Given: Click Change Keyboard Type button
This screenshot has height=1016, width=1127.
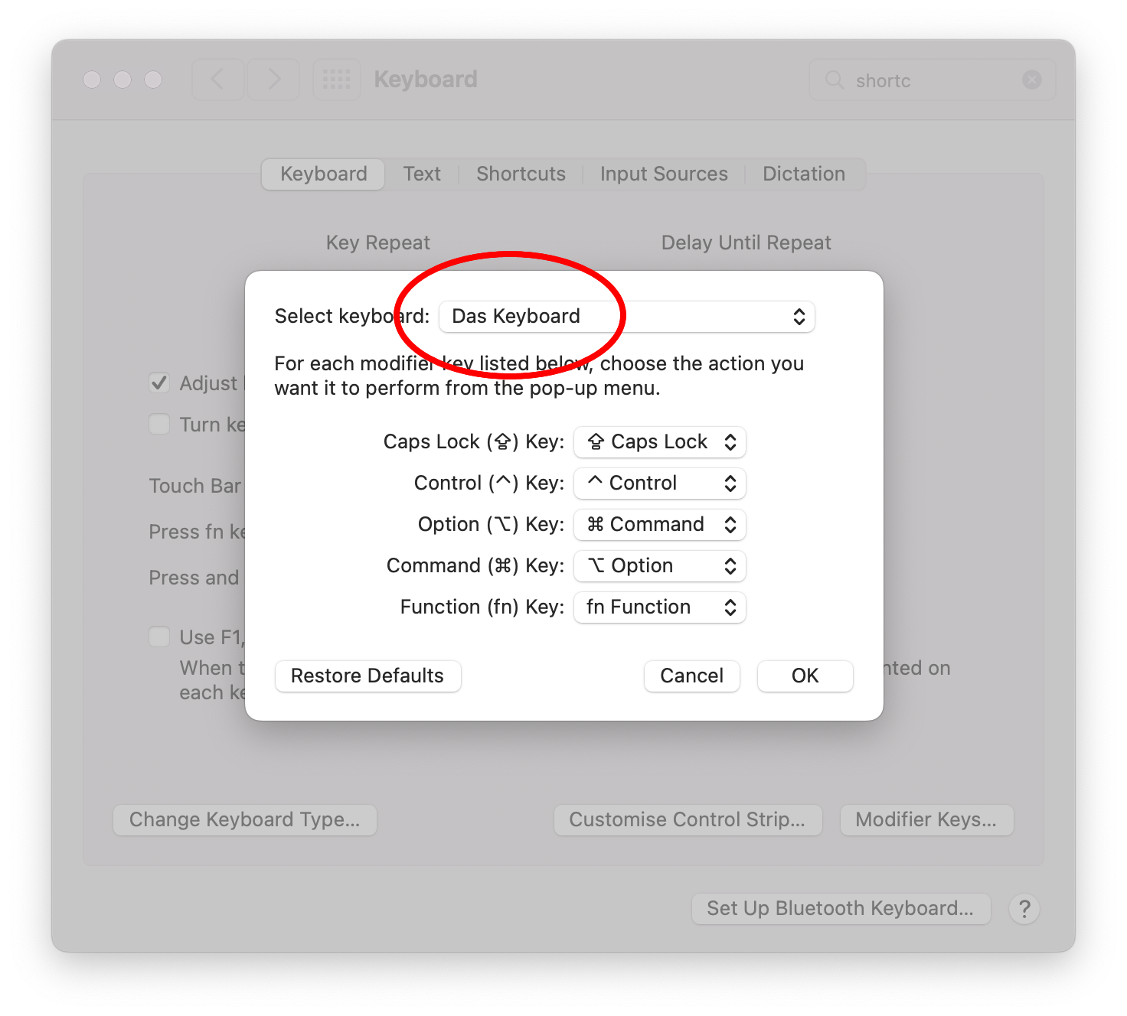Looking at the screenshot, I should pos(245,820).
